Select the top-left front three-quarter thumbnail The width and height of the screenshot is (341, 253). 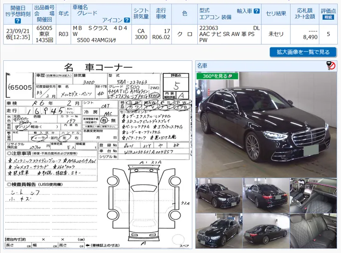point(218,195)
